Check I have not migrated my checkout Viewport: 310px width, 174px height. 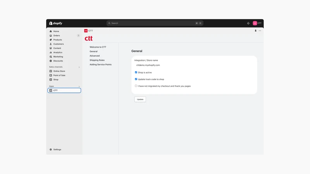136,86
